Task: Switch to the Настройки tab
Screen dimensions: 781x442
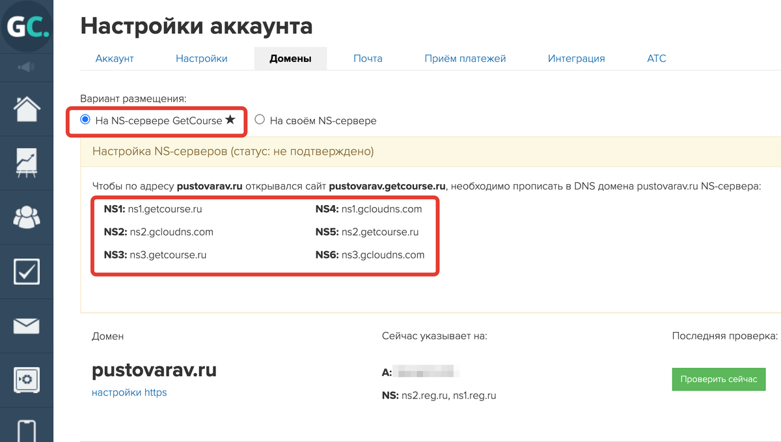Action: tap(202, 59)
